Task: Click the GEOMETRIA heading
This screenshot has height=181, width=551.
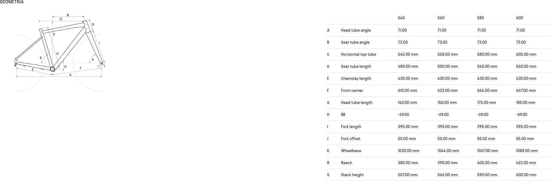Action: click(x=12, y=2)
